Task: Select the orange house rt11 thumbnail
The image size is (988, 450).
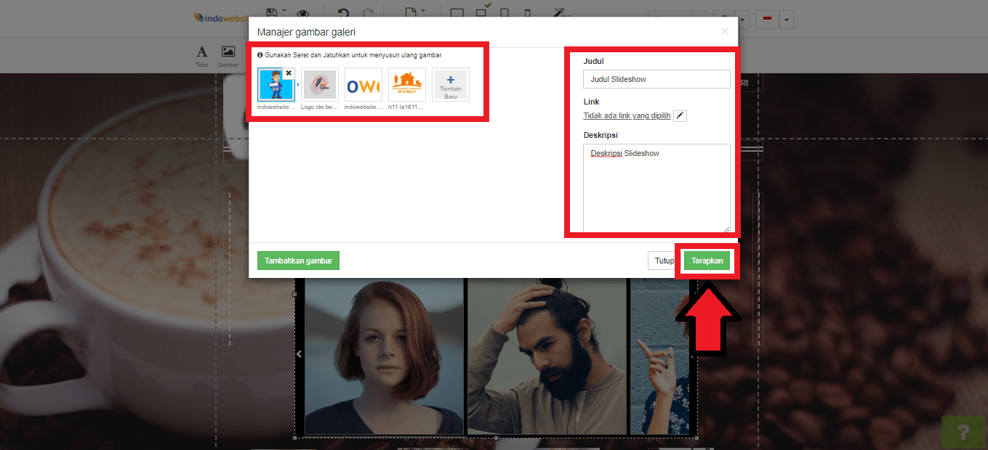Action: pos(407,85)
